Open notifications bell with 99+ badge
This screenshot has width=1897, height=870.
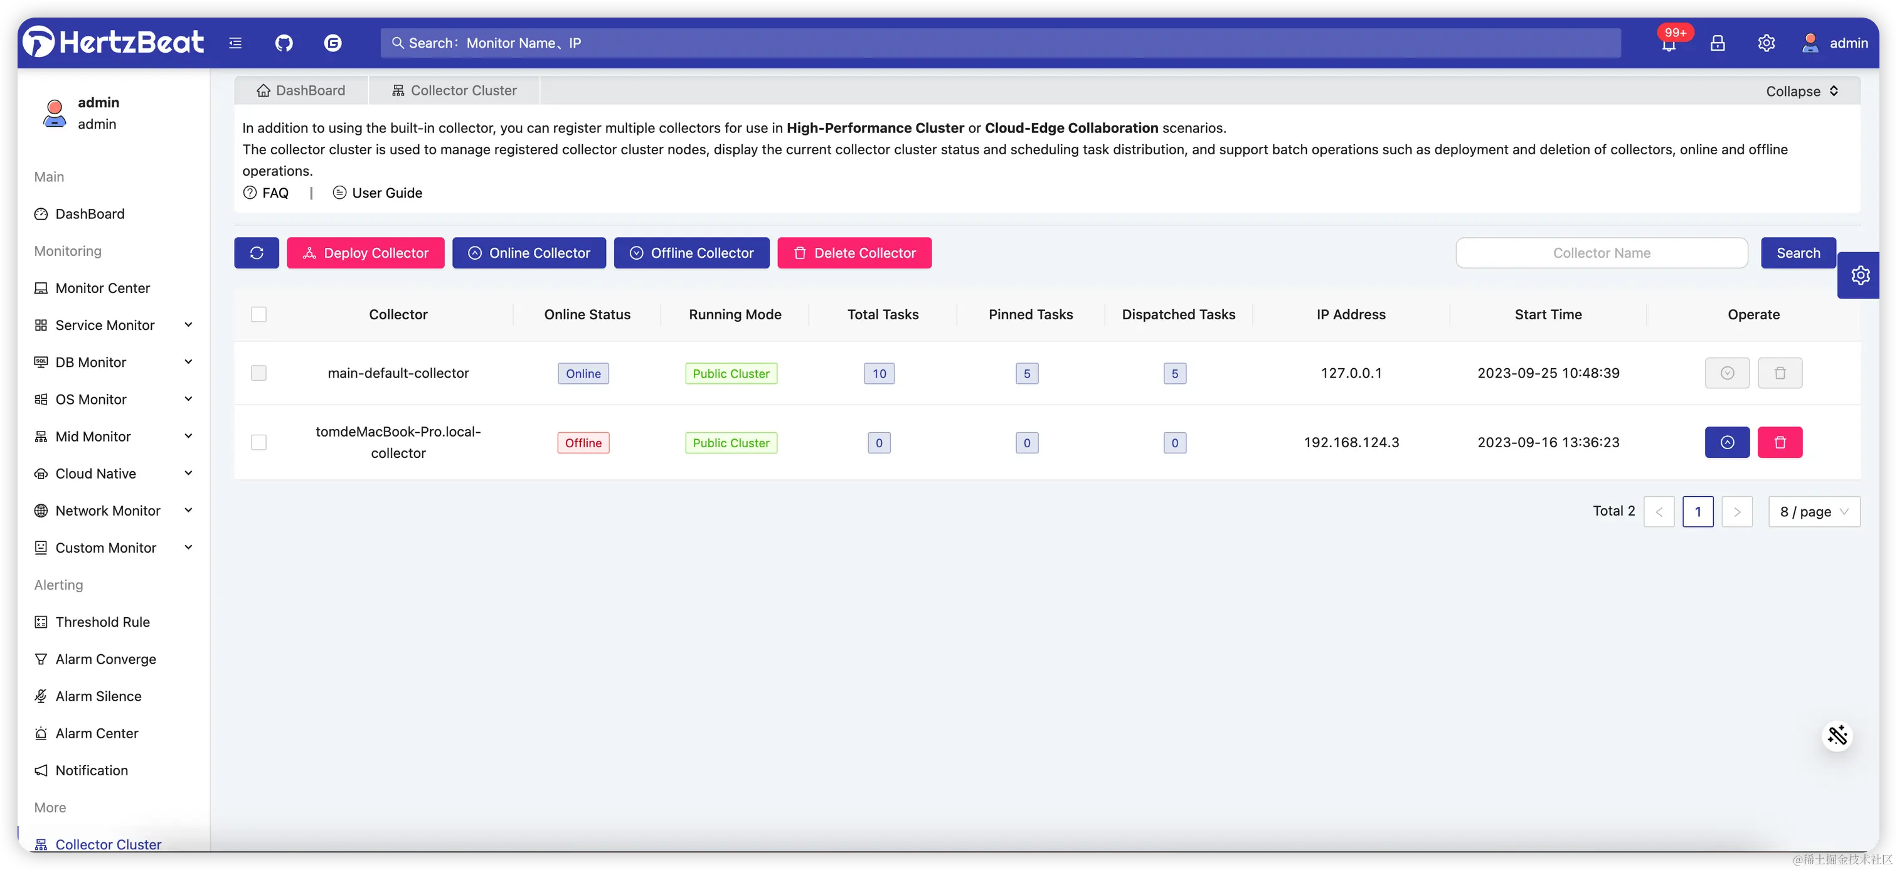tap(1669, 44)
